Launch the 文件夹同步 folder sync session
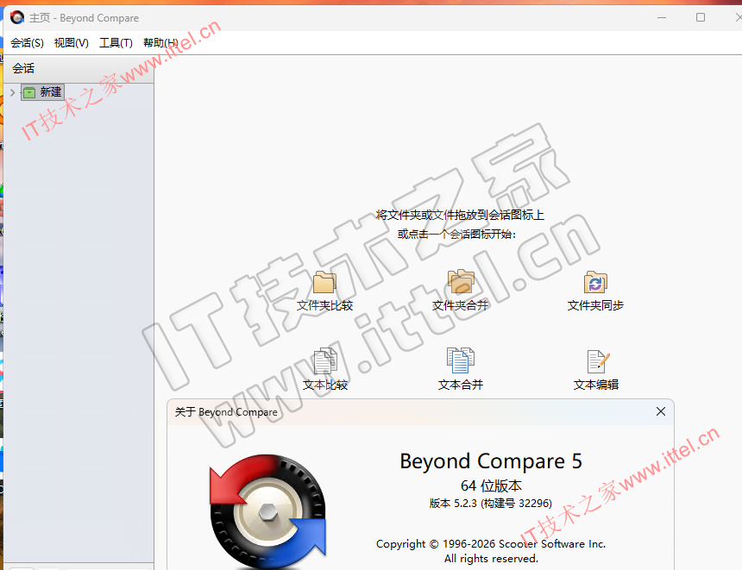This screenshot has width=742, height=570. coord(595,291)
